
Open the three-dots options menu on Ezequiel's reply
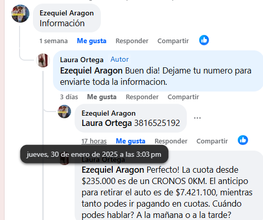tap(197, 118)
